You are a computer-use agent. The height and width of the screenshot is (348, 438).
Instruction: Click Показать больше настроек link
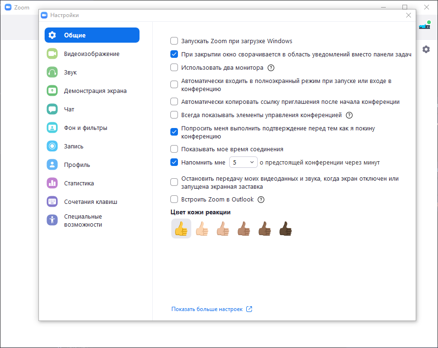[x=207, y=309]
